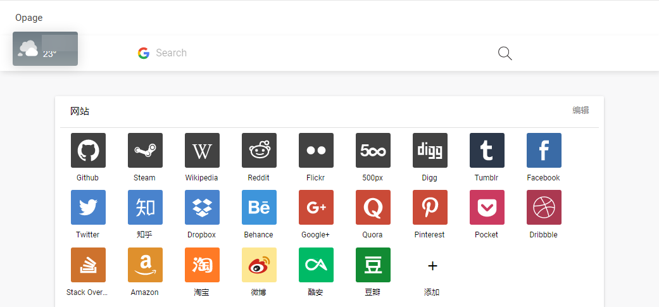Open the Dropbox shortcut icon
The image size is (659, 307).
(202, 208)
